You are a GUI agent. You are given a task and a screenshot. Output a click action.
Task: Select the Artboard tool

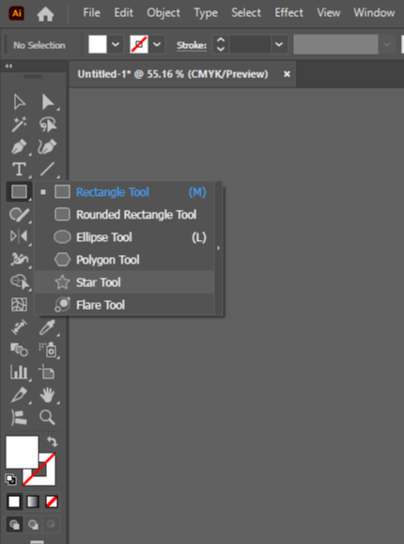tap(47, 372)
